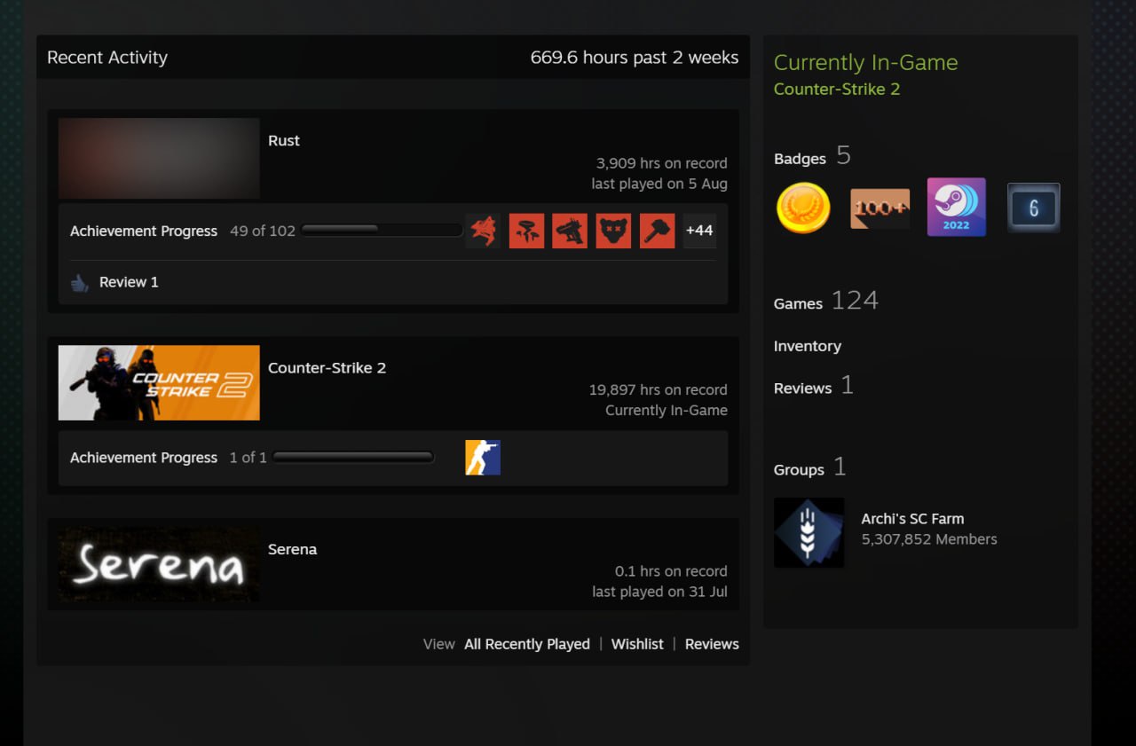Open the Groups 1 link

(810, 467)
